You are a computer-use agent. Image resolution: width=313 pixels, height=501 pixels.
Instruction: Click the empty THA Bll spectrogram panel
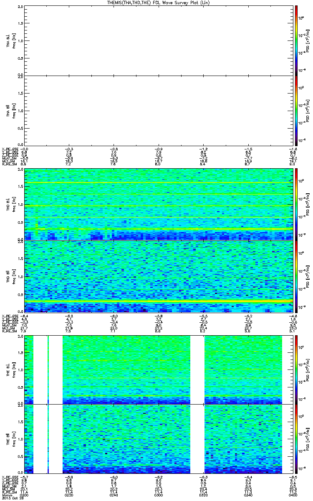159,111
